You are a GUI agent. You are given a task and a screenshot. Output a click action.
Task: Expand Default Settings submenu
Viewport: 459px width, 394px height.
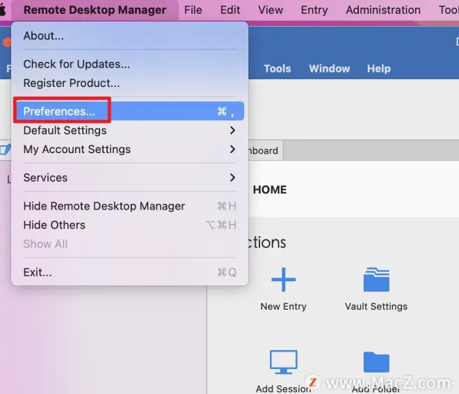129,130
